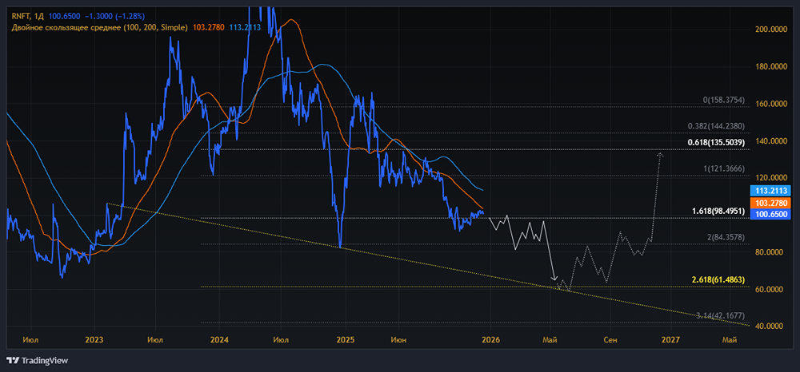Screen dimensions: 800x372
Task: Click the blue 100.6500 price scale tag
Action: (770, 214)
